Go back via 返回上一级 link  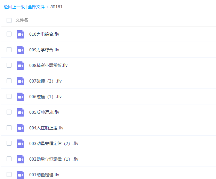coord(14,7)
